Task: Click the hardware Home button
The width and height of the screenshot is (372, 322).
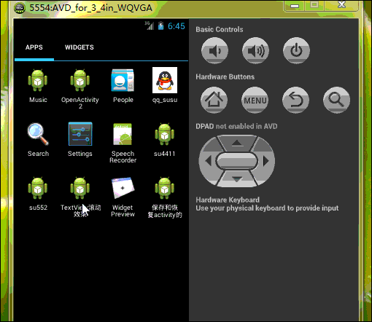Action: point(214,100)
